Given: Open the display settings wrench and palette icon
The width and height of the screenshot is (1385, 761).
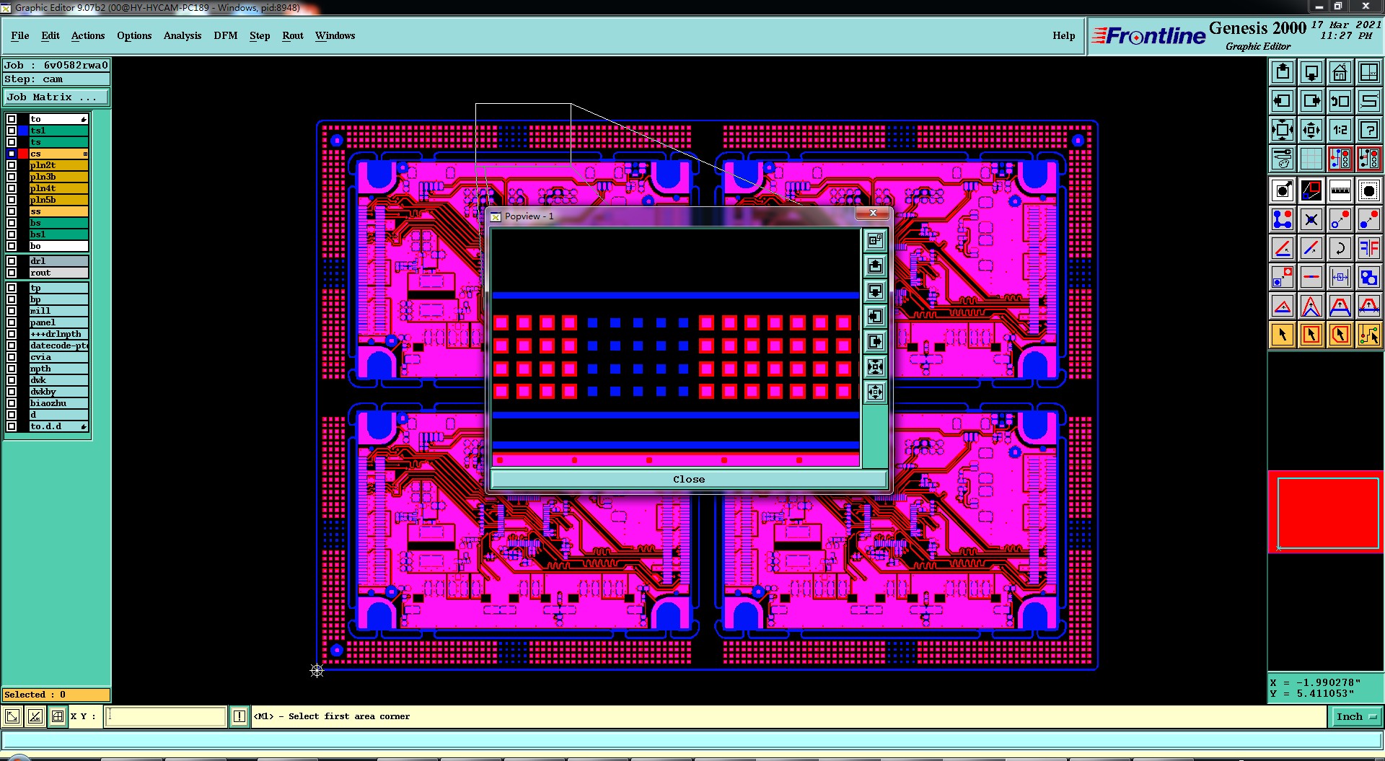Looking at the screenshot, I should [1283, 158].
